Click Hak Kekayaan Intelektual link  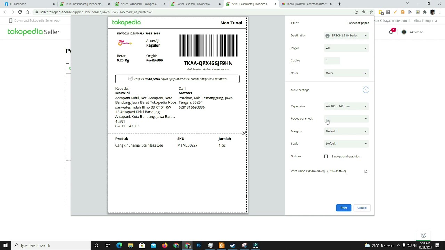click(x=392, y=20)
